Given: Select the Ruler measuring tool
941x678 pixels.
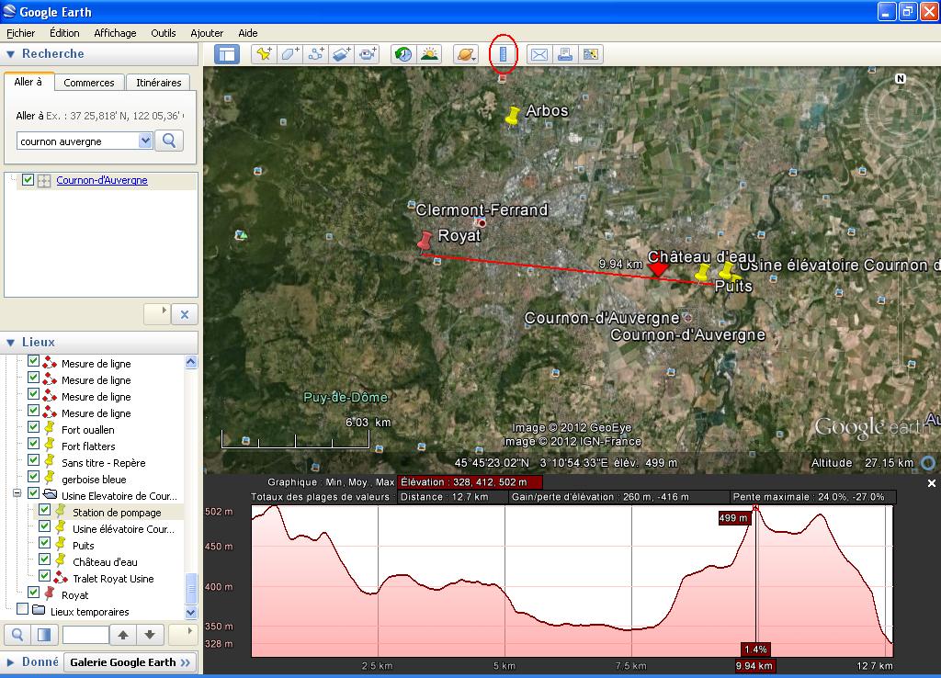Looking at the screenshot, I should [503, 54].
